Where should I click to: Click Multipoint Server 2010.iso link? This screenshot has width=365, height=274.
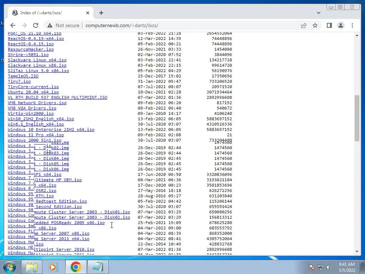tap(64, 250)
